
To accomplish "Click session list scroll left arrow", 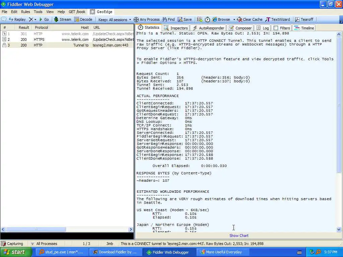I will [x=3, y=229].
